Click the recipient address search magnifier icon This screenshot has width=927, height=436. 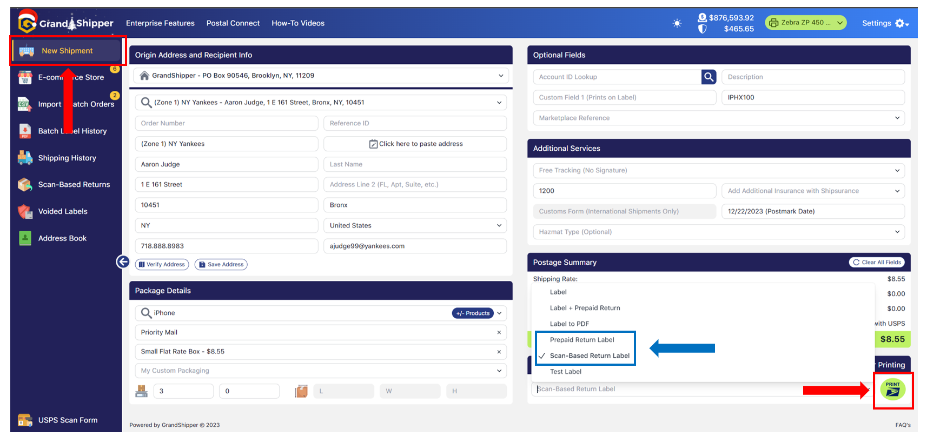point(146,102)
